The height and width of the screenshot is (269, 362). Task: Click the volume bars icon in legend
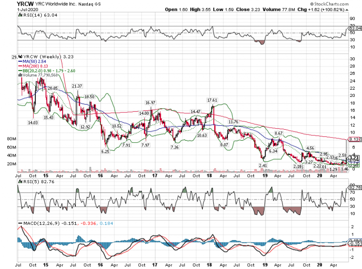point(20,75)
